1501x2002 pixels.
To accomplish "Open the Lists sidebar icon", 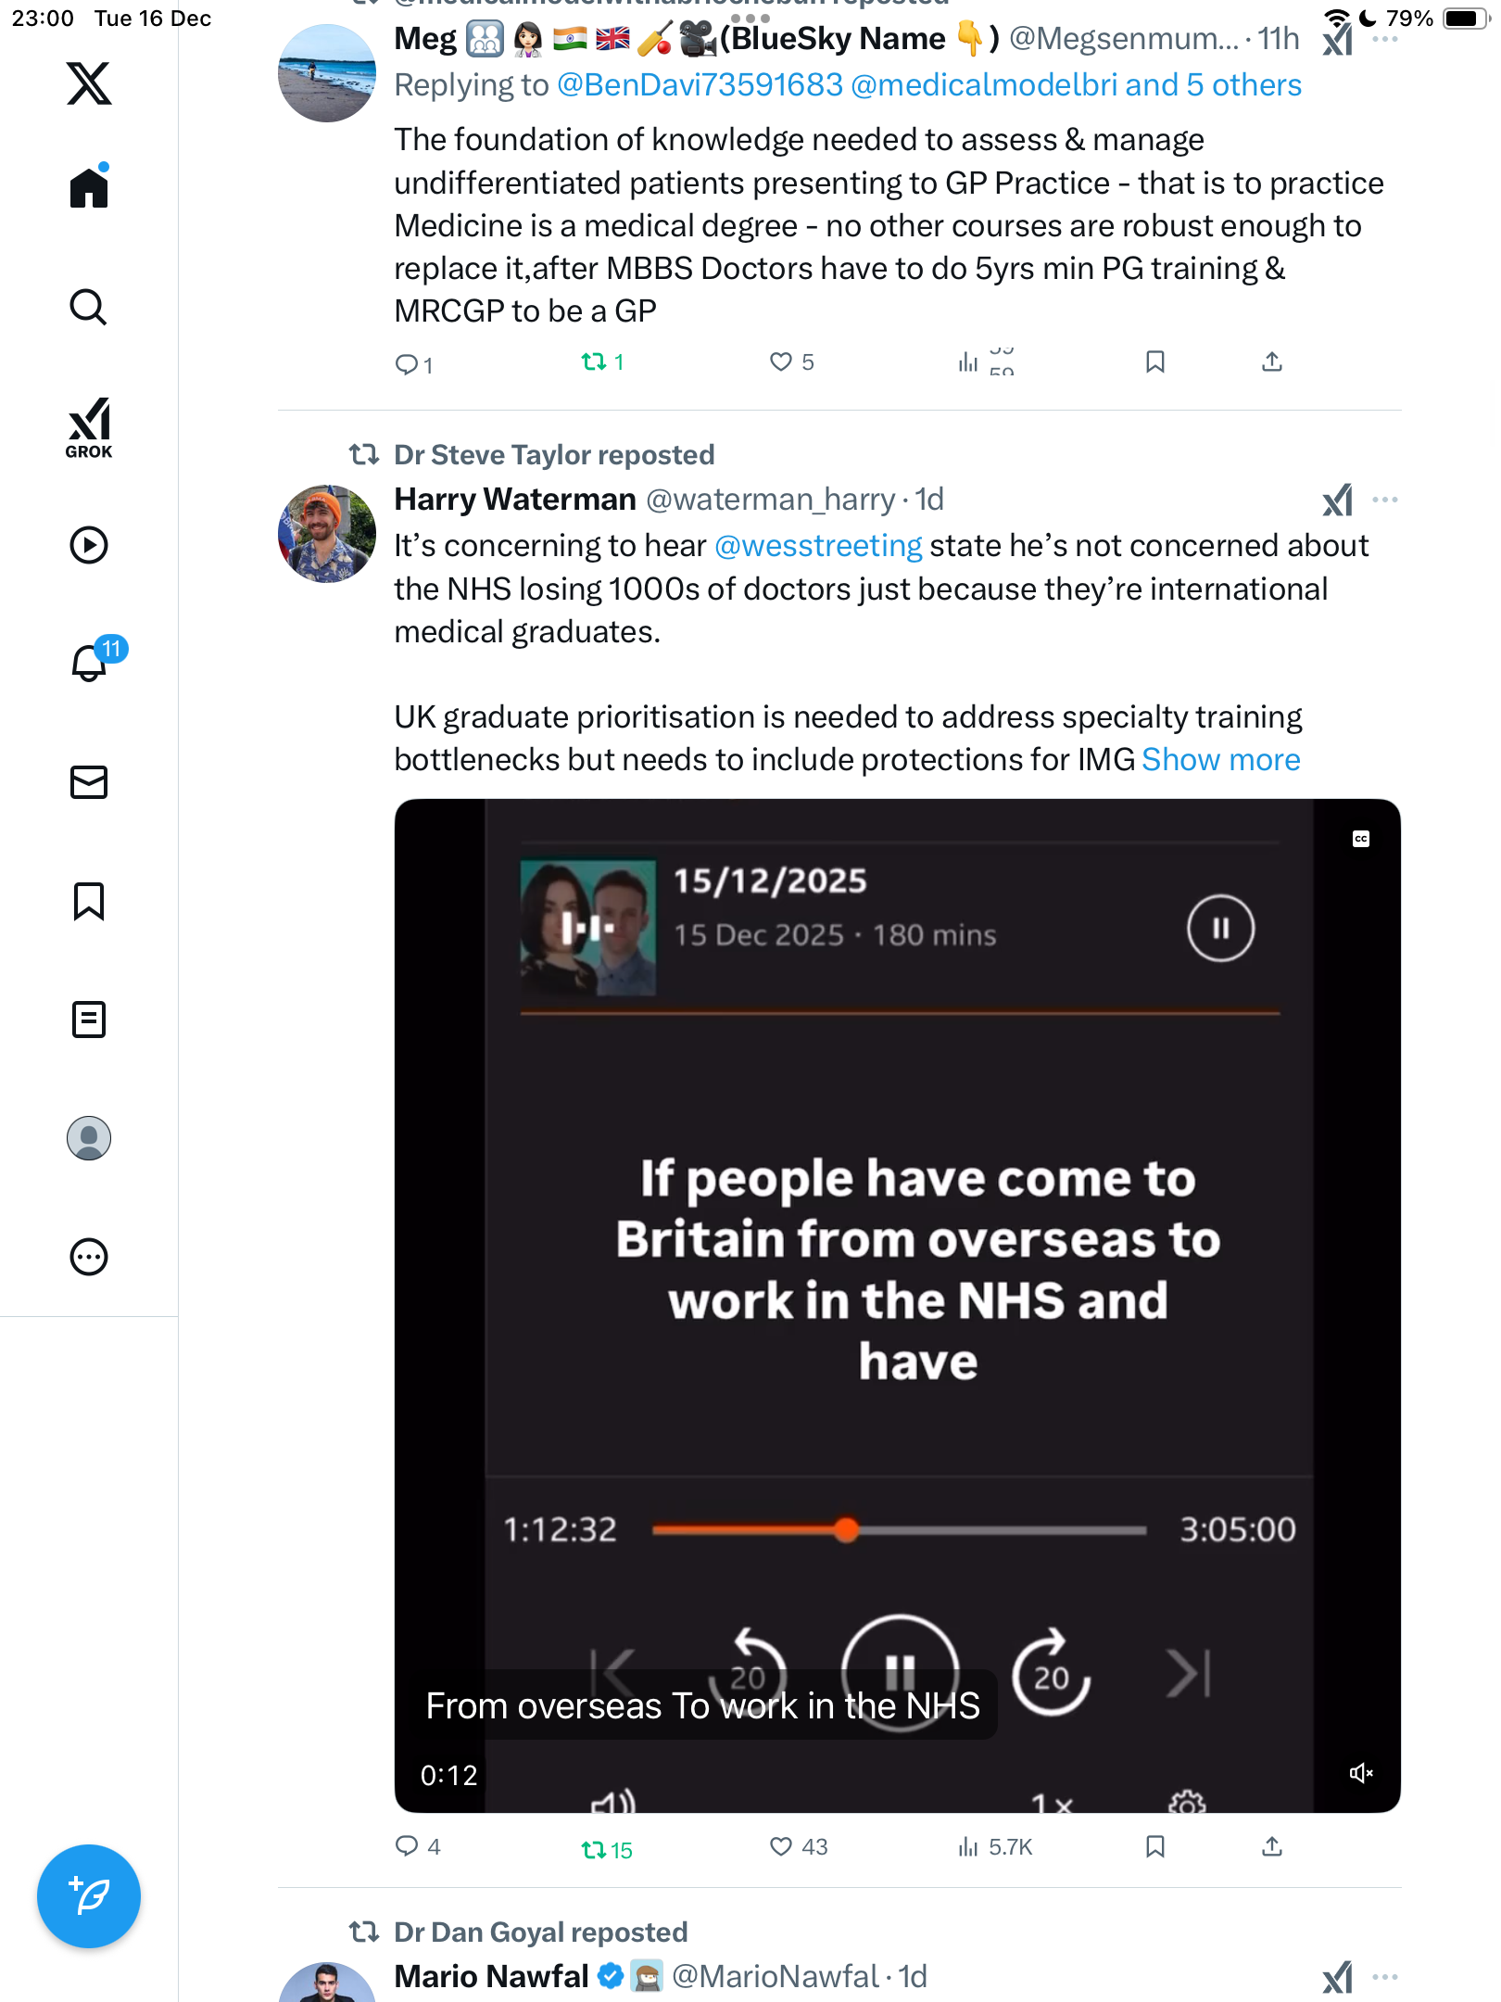I will point(89,1020).
